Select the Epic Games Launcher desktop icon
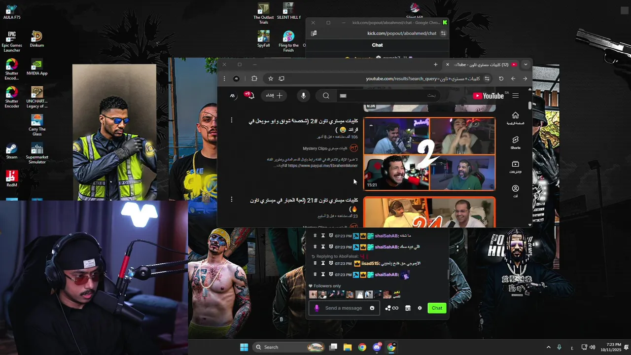631x355 pixels. point(12,42)
